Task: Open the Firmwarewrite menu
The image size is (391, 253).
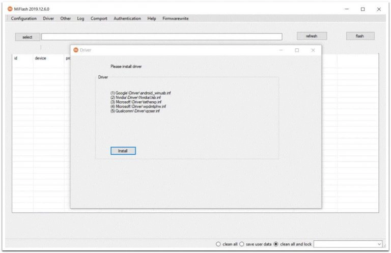Action: coord(175,18)
